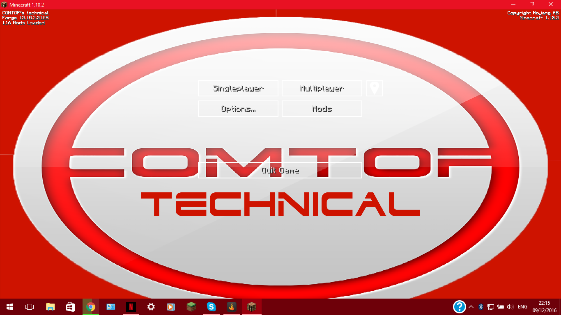Click the "Copyright Mojang AB" text
Image resolution: width=561 pixels, height=315 pixels.
click(533, 13)
